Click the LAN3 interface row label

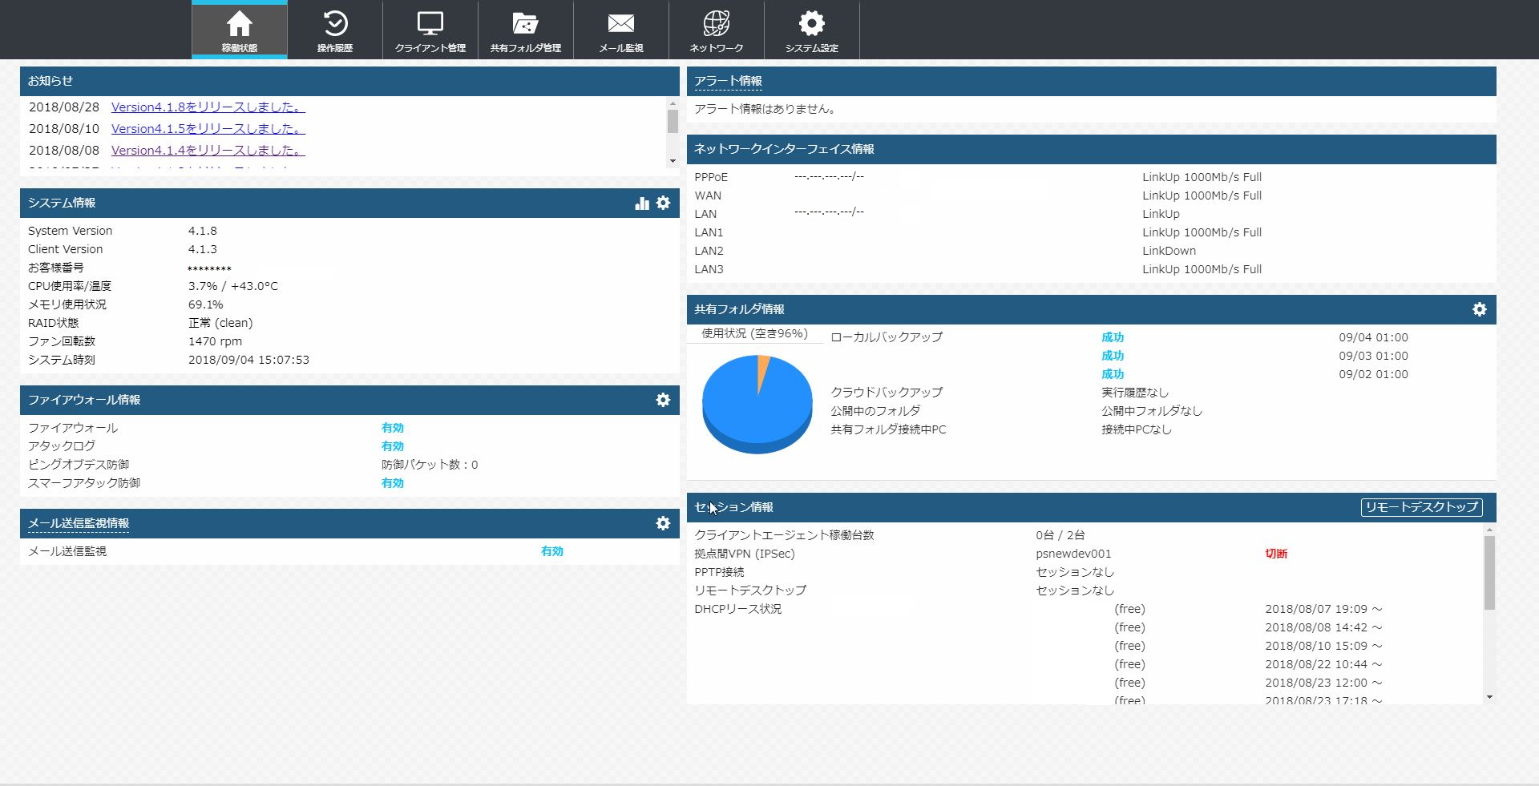pyautogui.click(x=709, y=269)
